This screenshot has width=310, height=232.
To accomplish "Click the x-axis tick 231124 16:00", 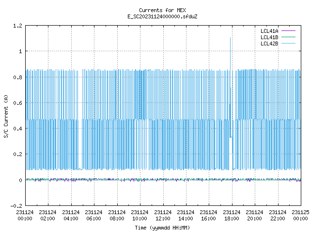I will pyautogui.click(x=208, y=216).
